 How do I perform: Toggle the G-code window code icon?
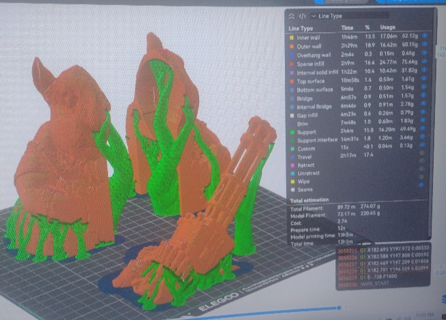[x=303, y=16]
